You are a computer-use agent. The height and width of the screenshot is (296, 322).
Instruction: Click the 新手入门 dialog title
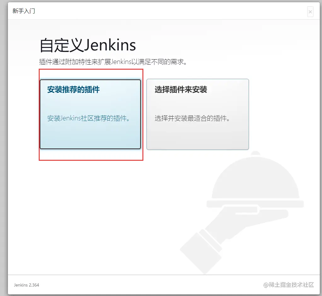pyautogui.click(x=24, y=11)
